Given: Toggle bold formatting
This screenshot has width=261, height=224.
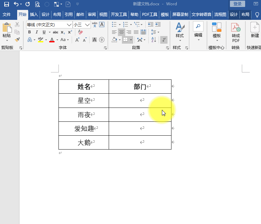Looking at the screenshot, I should (x=29, y=32).
